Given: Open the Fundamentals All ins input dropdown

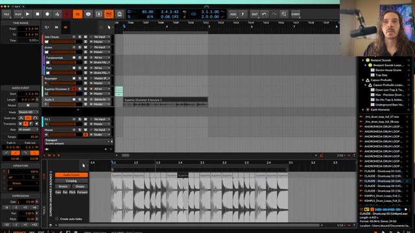Looking at the screenshot, I should [x=100, y=58].
